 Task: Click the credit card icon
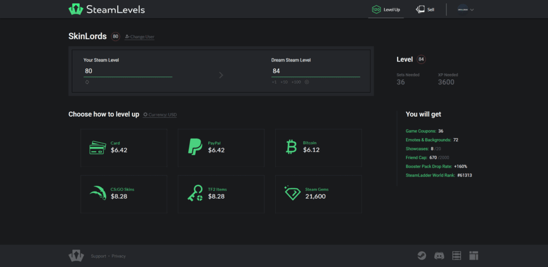[x=98, y=148]
